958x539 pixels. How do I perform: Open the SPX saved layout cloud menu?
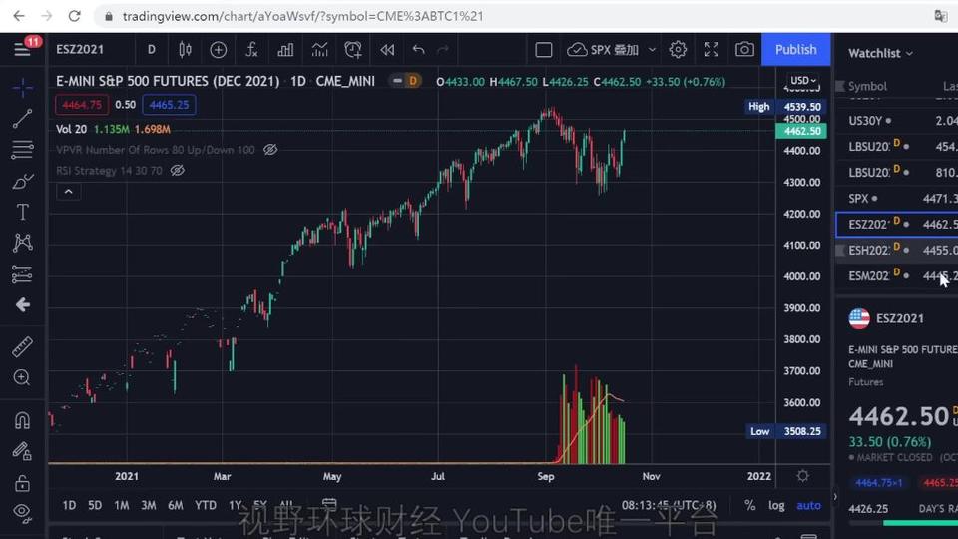coord(603,50)
